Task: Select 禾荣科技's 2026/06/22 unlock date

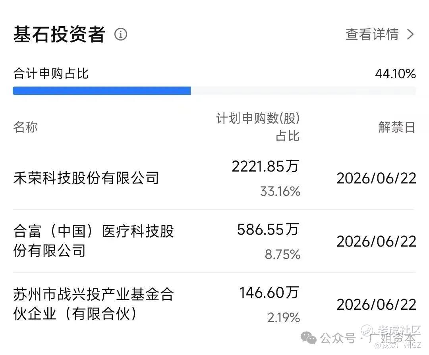Action: (376, 178)
